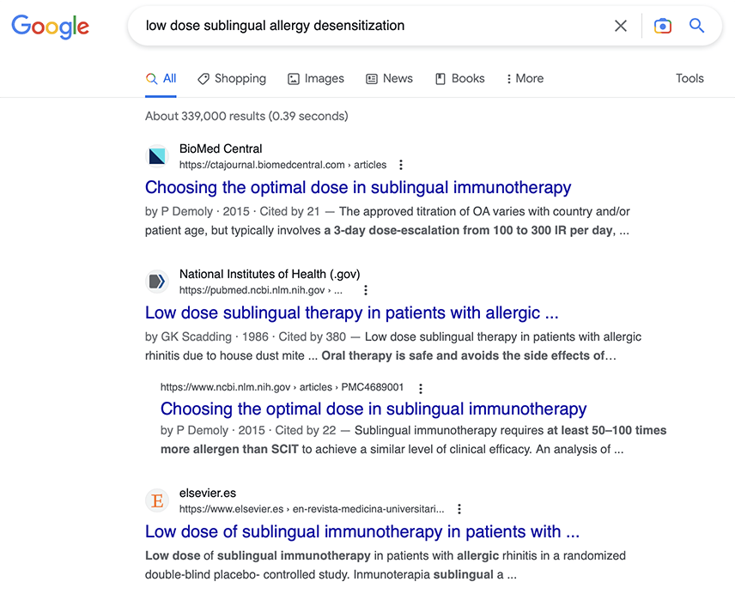Click the blue magnifying glass search icon
The width and height of the screenshot is (735, 594).
[x=696, y=26]
